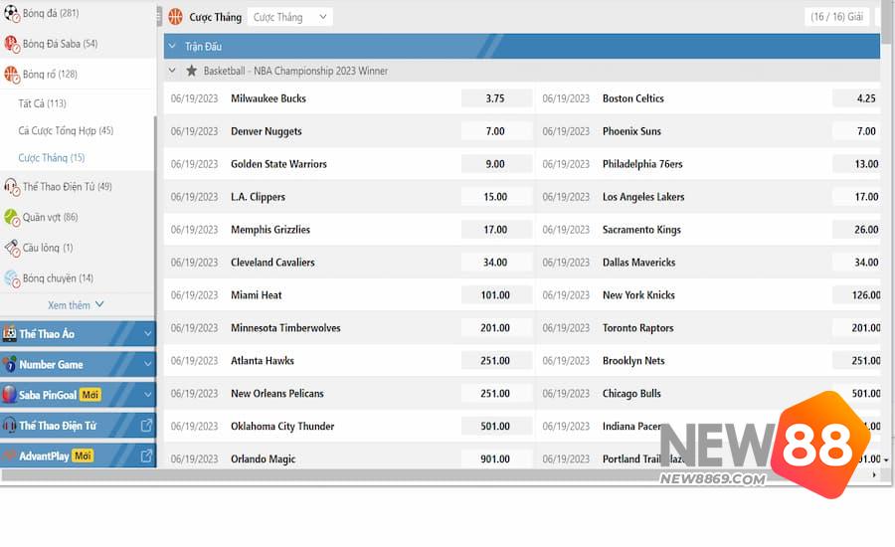Click the volleyball icon for Bóng chuyền
This screenshot has height=547, width=895.
point(12,278)
